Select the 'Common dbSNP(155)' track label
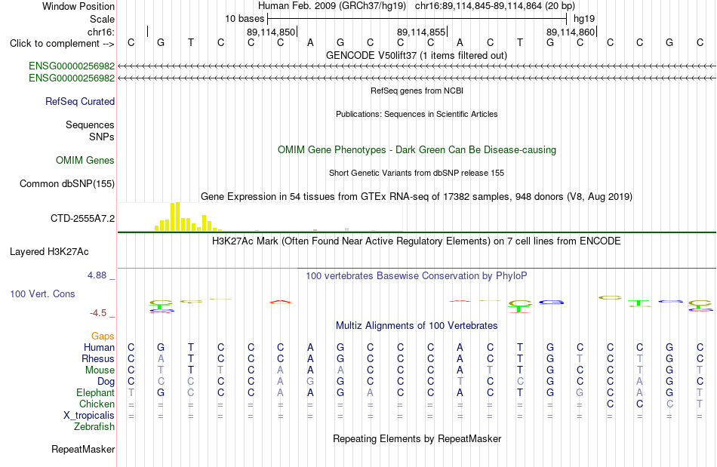This screenshot has width=717, height=467. [x=67, y=183]
